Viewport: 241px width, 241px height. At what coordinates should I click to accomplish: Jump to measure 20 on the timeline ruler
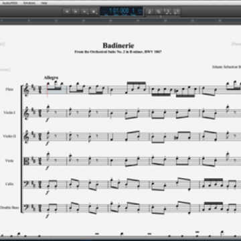click(110, 21)
